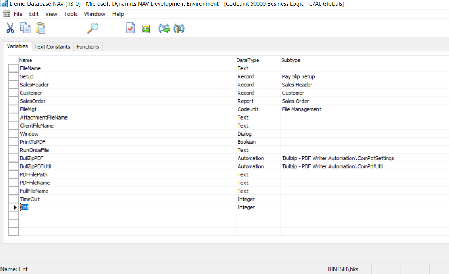Click the document control icon beside File
The width and height of the screenshot is (449, 274).
click(6, 14)
